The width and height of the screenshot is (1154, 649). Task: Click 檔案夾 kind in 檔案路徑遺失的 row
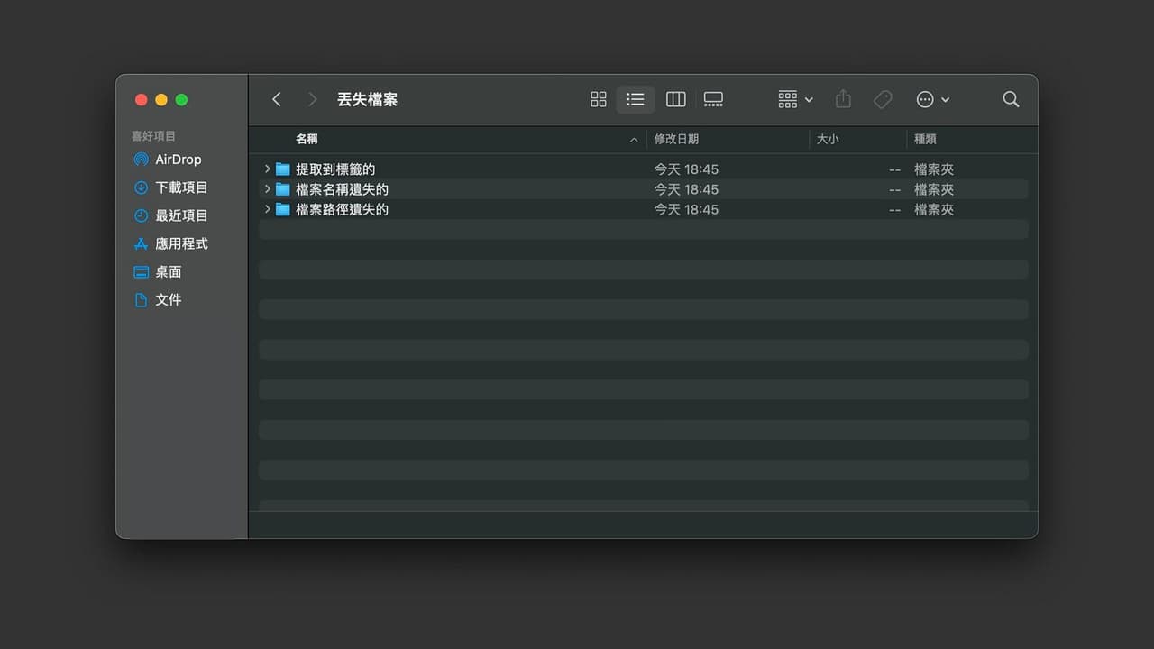(934, 209)
